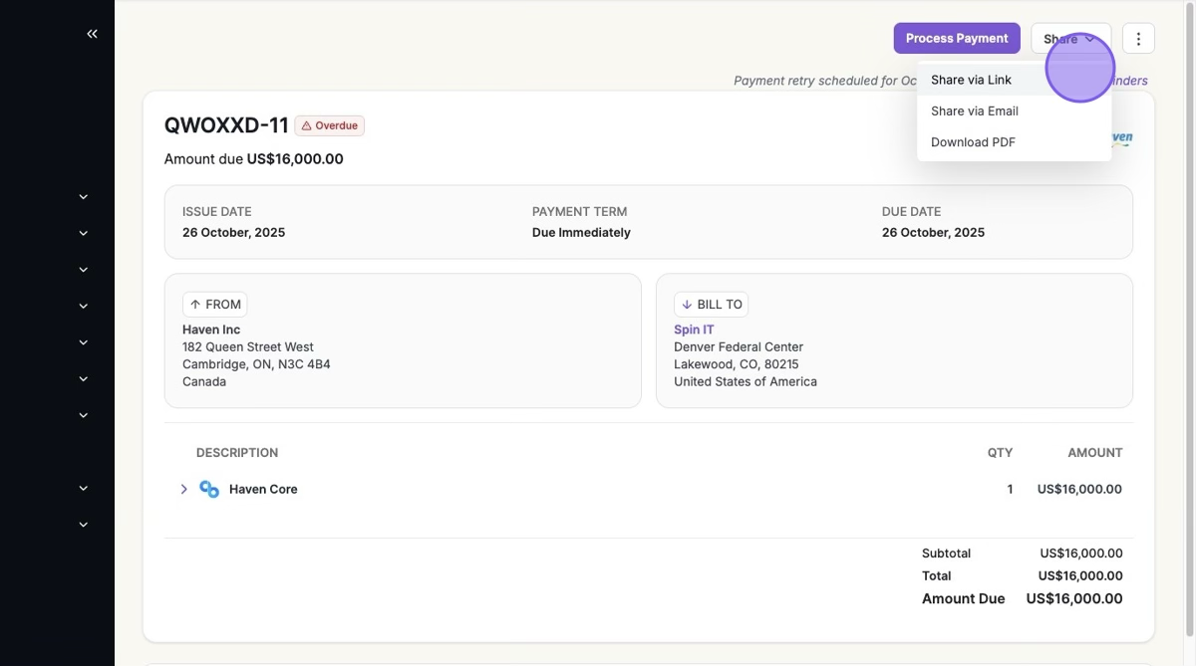The width and height of the screenshot is (1196, 666).
Task: Click the Amount Due US$16,000.00 total
Action: point(1073,598)
